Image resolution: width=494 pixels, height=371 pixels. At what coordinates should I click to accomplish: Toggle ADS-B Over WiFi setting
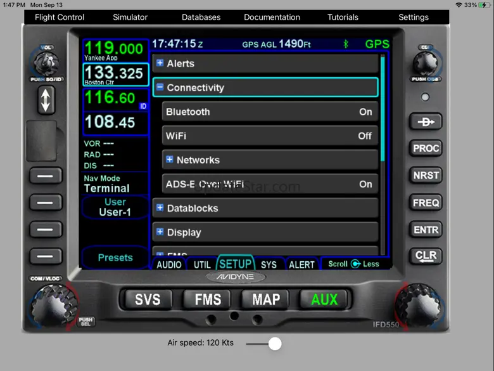point(270,184)
